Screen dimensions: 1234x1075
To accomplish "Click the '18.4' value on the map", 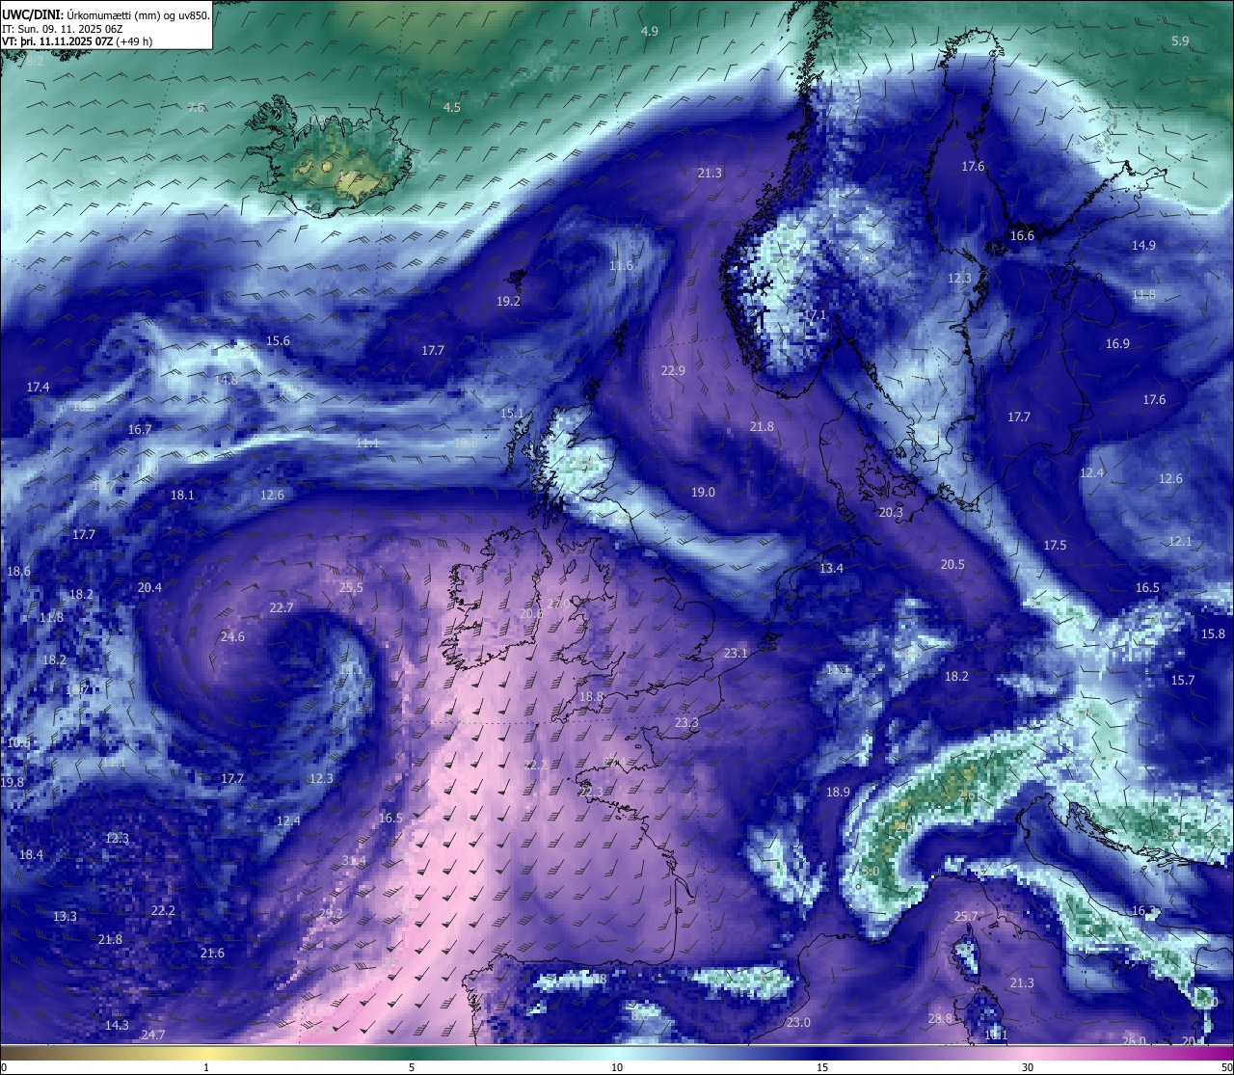I will pyautogui.click(x=31, y=854).
